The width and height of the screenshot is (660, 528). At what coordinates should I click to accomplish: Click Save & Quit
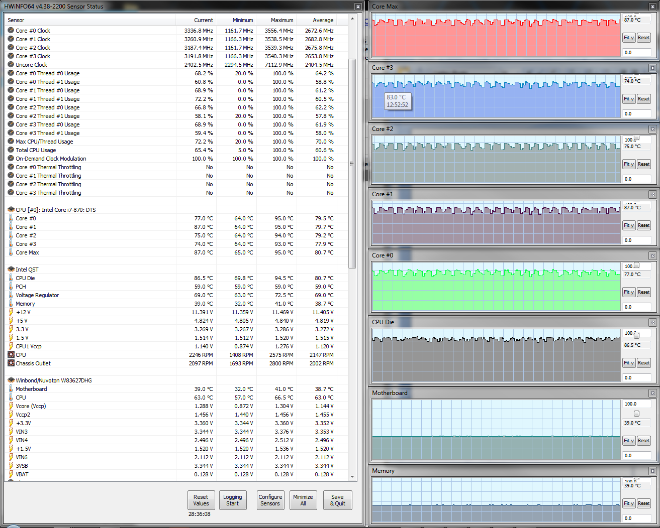click(x=338, y=500)
